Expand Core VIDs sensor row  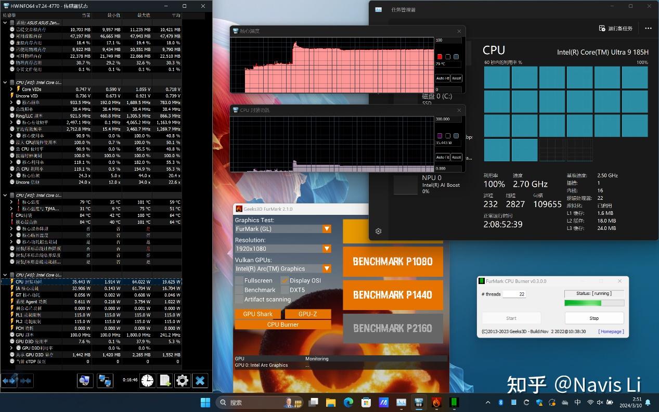coord(12,89)
